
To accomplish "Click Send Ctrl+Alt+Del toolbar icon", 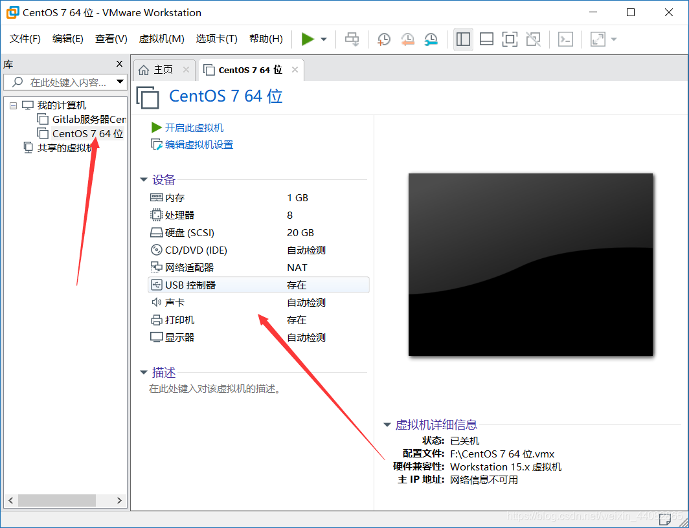I will pos(352,39).
